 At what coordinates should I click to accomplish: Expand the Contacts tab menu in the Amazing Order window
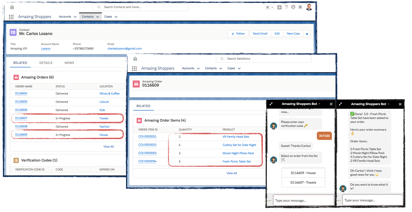pyautogui.click(x=221, y=68)
